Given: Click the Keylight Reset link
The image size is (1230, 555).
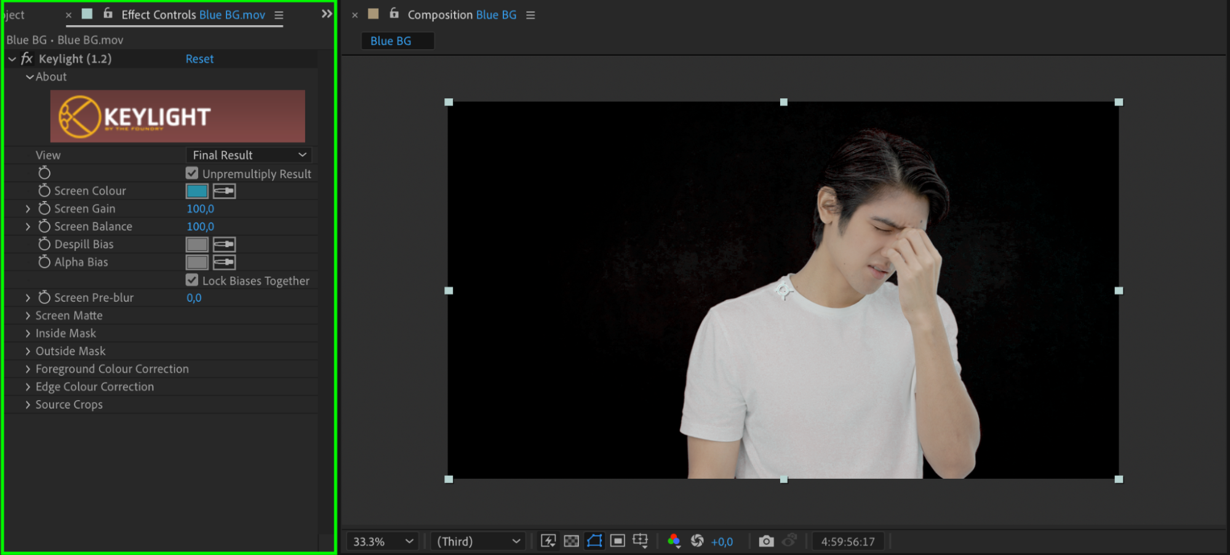Looking at the screenshot, I should point(199,59).
